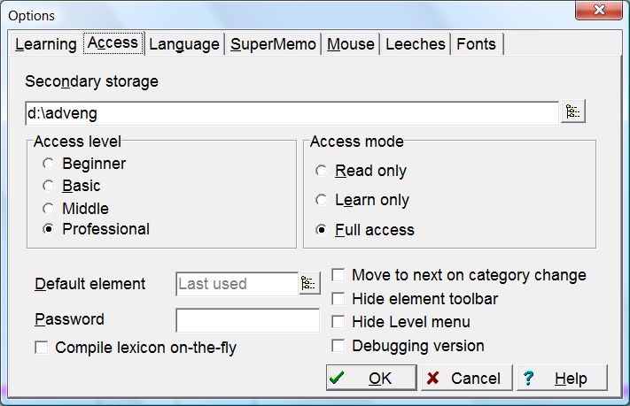Enable Compile lexicon on-the-fly
Viewport: 630px width, 406px height.
pyautogui.click(x=42, y=348)
